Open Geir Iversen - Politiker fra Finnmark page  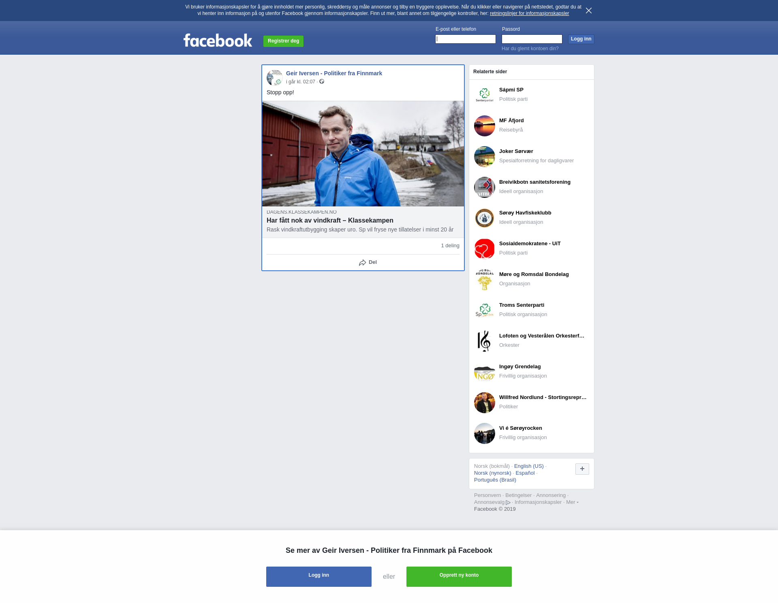[334, 73]
